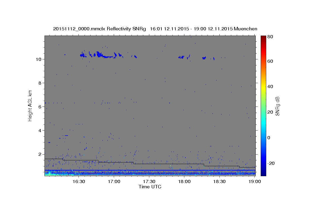This screenshot has height=211, width=316.
Task: Click the 'Height AGL km' axis label
Action: click(30, 105)
